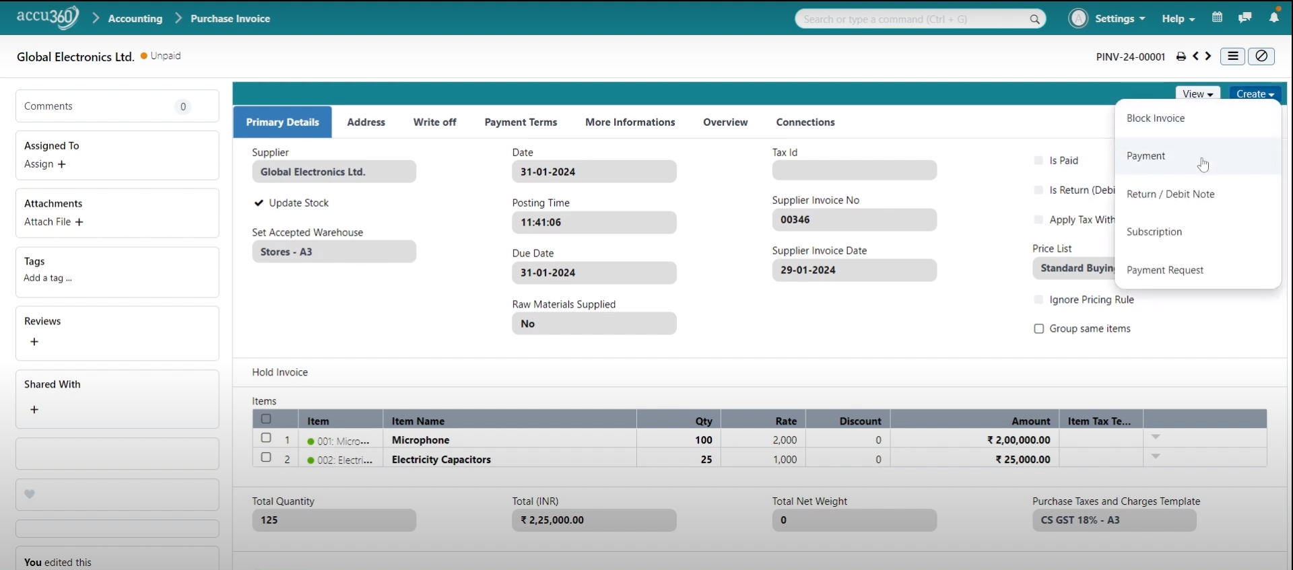This screenshot has height=570, width=1293.
Task: Click the plus icon beside Assign
Action: point(62,164)
